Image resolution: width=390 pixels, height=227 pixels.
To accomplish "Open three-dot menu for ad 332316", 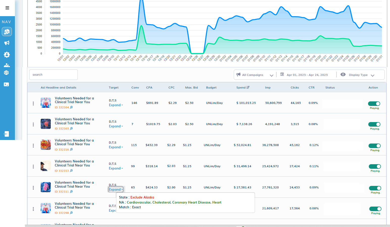I will click(33, 146).
